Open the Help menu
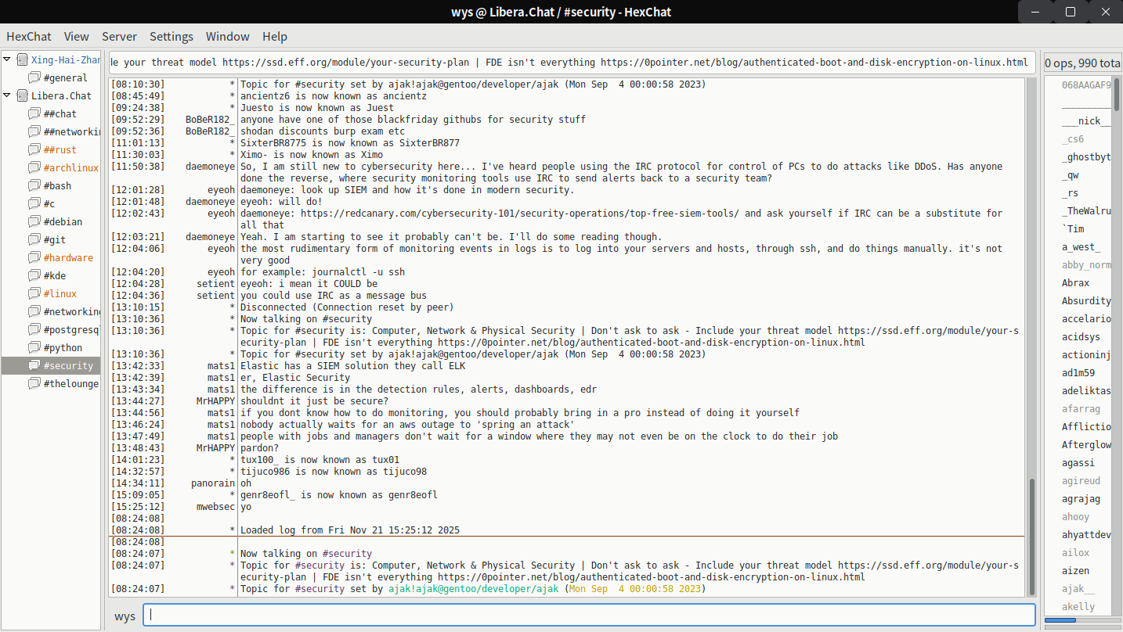Screen dimensions: 1123x632 click(x=275, y=36)
